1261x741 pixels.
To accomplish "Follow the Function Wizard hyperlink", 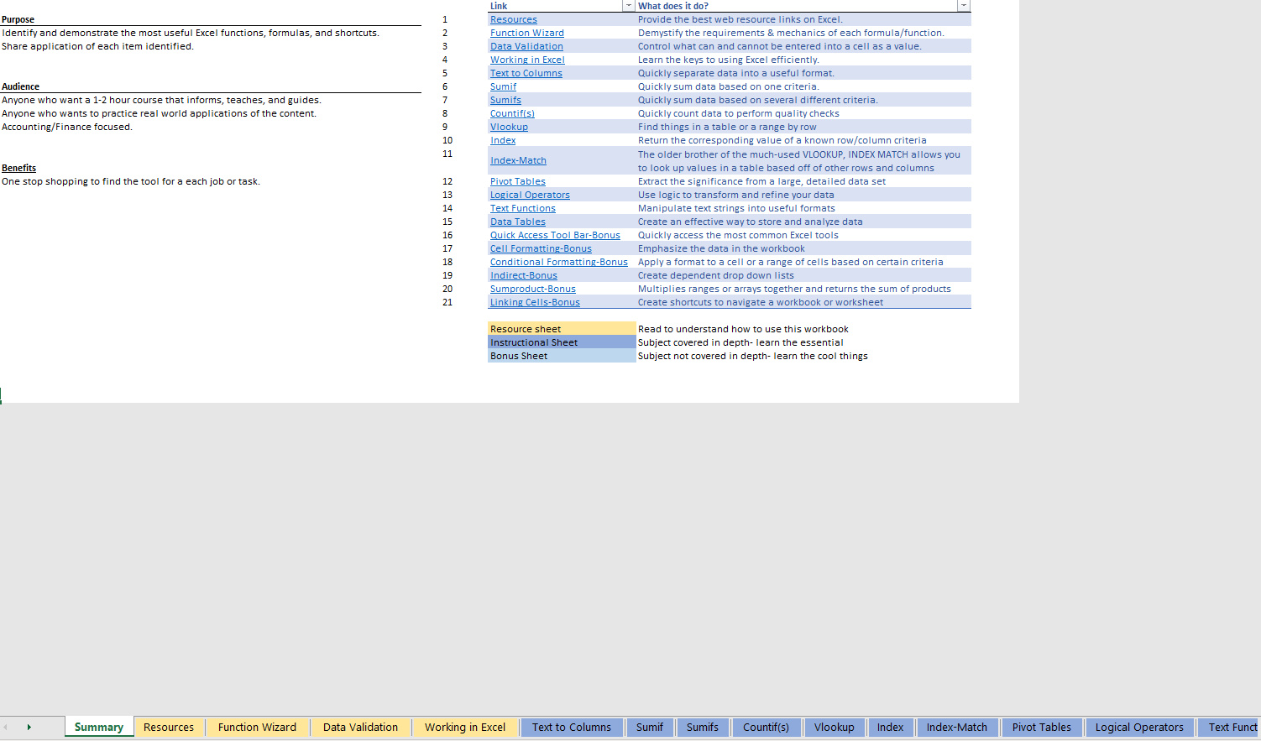I will [527, 33].
